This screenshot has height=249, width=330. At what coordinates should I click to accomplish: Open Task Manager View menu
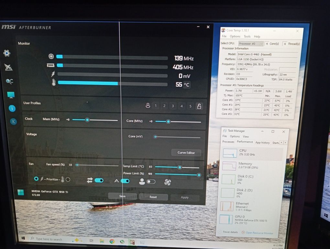click(x=246, y=136)
